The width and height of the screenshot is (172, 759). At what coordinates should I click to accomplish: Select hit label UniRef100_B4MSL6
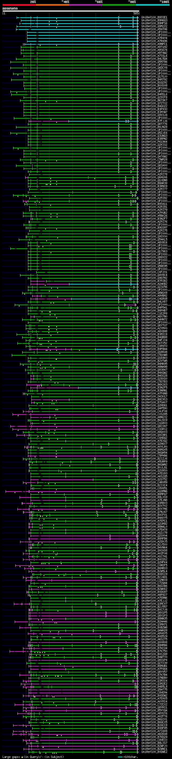[154, 94]
